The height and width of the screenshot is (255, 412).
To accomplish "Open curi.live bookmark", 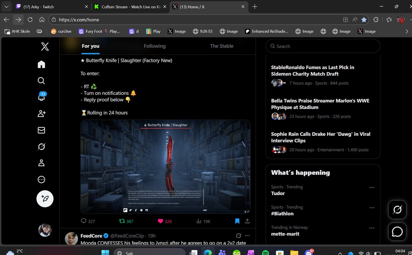I will [61, 31].
